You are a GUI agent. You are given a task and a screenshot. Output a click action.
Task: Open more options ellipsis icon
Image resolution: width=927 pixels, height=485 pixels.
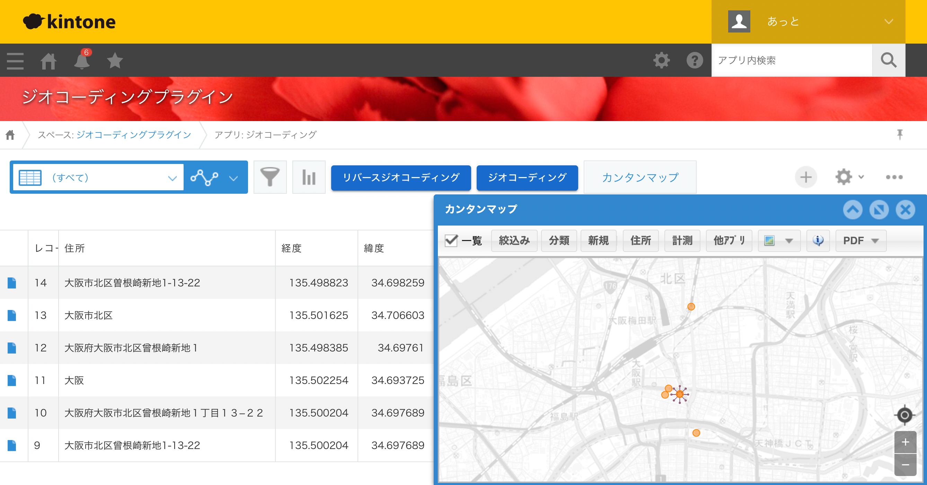point(894,177)
